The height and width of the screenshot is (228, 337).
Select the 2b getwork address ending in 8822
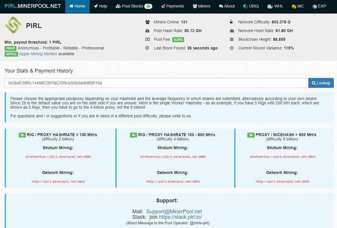(x=58, y=182)
